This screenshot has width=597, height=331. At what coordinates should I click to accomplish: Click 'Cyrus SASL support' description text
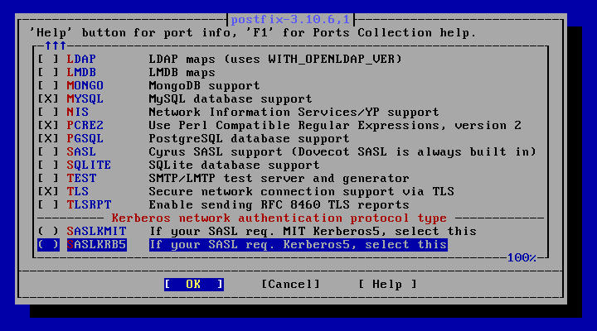(216, 152)
